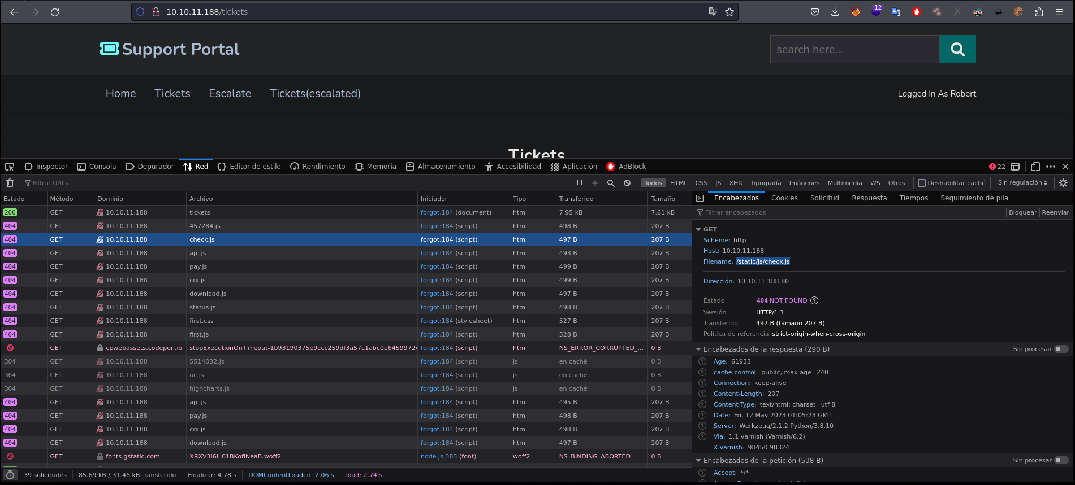Click the teal search magnifier button
Screen dimensions: 1075x485
coord(957,49)
